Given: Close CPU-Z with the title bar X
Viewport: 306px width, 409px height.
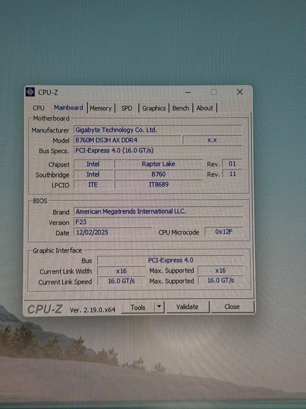Looking at the screenshot, I should tap(239, 92).
